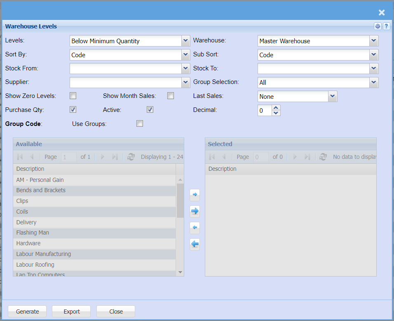Screen dimensions: 394x321
Task: Move all groups to Selected list
Action: point(195,211)
